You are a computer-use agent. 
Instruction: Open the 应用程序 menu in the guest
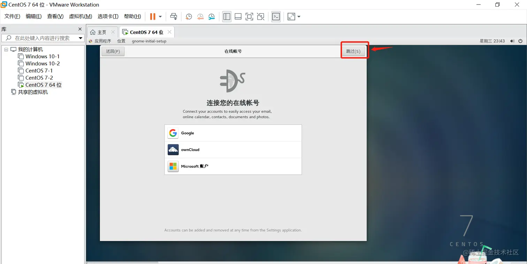[103, 41]
